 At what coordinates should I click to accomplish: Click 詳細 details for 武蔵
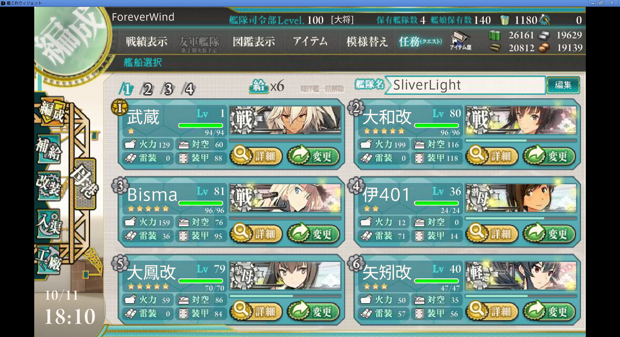pyautogui.click(x=256, y=156)
